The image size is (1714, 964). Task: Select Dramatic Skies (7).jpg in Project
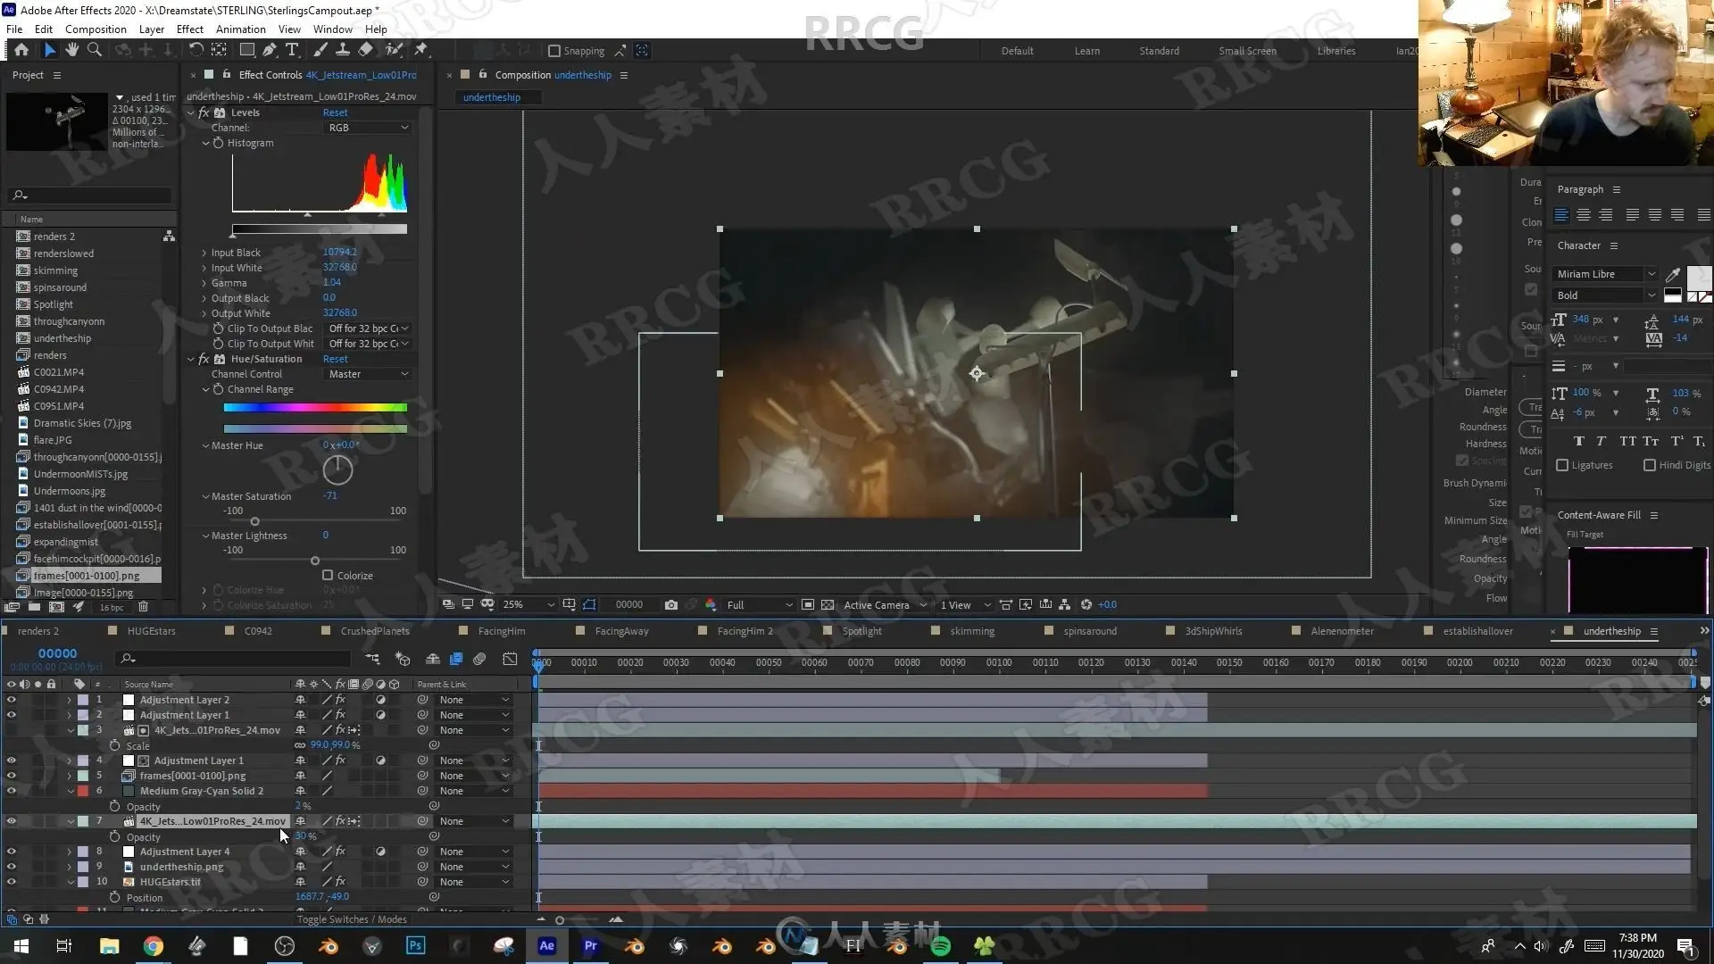tap(82, 423)
